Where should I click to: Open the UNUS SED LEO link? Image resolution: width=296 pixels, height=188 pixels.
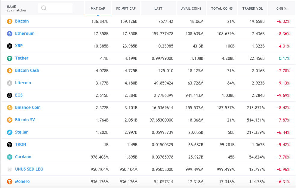click(x=29, y=169)
